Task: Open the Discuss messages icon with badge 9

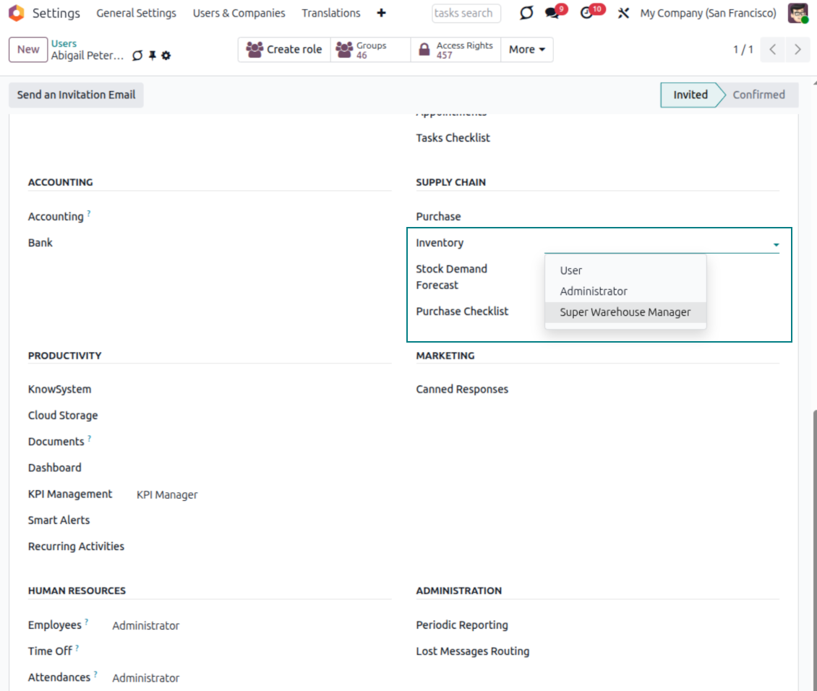Action: pyautogui.click(x=551, y=13)
